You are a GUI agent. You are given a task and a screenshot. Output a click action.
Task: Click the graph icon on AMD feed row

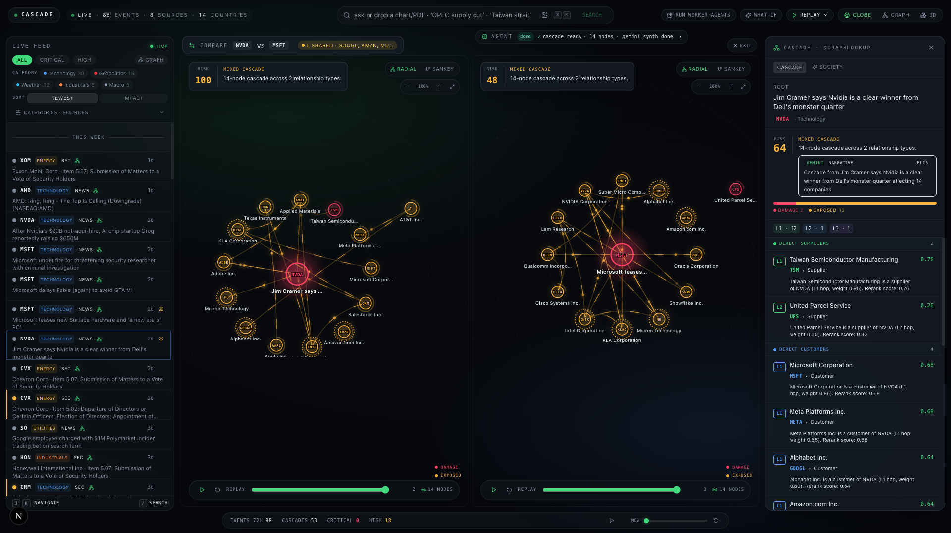point(96,191)
